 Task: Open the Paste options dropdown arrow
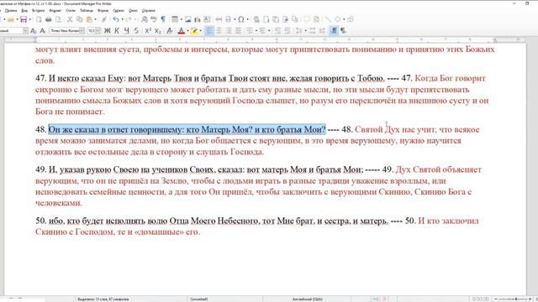tap(95, 19)
